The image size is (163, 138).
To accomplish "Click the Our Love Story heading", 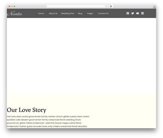I will 26,110.
